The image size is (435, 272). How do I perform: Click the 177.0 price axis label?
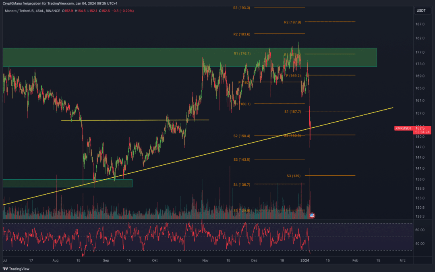(x=420, y=52)
